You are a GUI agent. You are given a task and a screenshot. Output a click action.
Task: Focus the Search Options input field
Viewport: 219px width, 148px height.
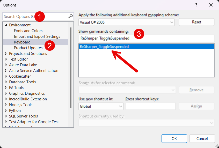[x=38, y=16]
